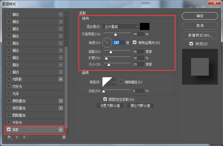Viewport: 223px width, 146px height.
Task: Close the 图层样式 dialog
Action: pyautogui.click(x=215, y=3)
